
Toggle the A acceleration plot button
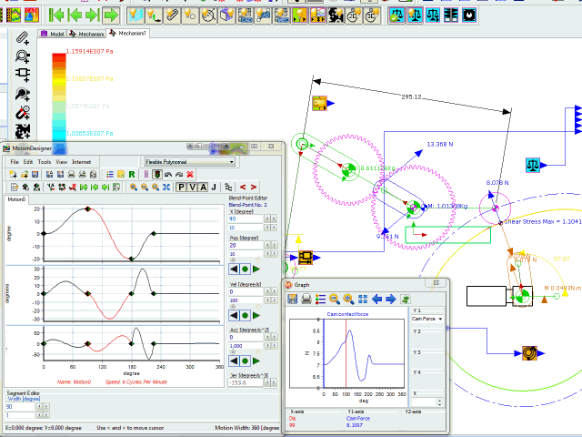[202, 187]
